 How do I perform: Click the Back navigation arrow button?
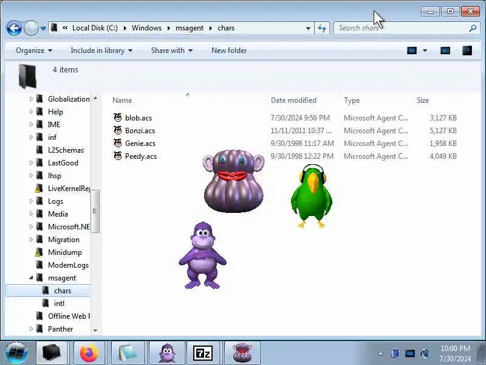[14, 29]
